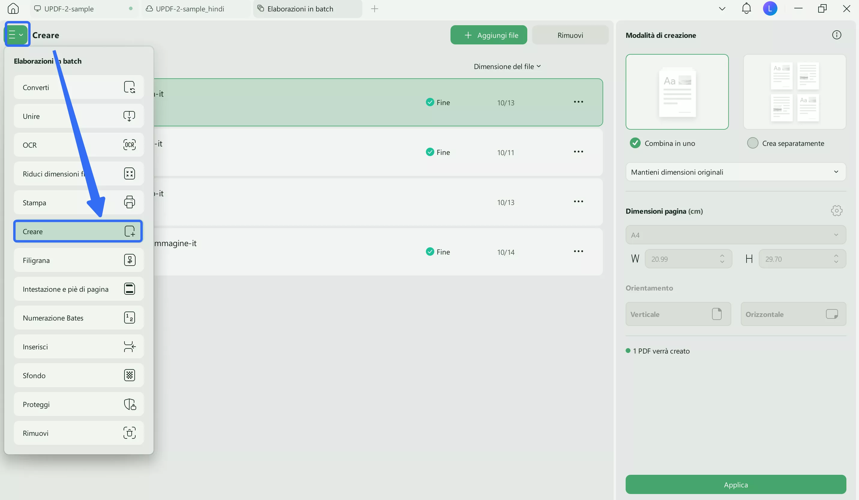The width and height of the screenshot is (859, 500).
Task: Switch to UPDF-2-sample_hindi tab
Action: click(190, 9)
